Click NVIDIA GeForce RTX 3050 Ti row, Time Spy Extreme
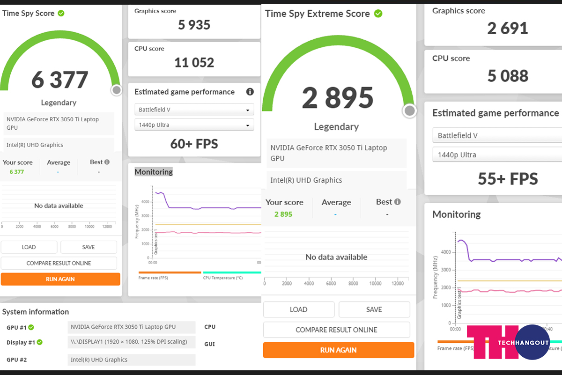Viewport: 562px width, 375px height. click(x=337, y=153)
